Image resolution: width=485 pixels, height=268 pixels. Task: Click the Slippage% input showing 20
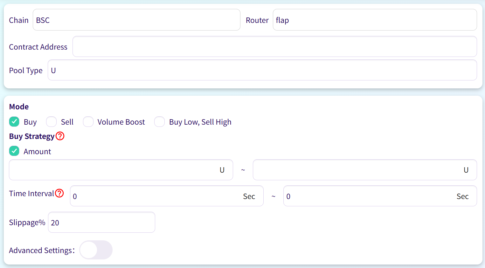click(101, 223)
